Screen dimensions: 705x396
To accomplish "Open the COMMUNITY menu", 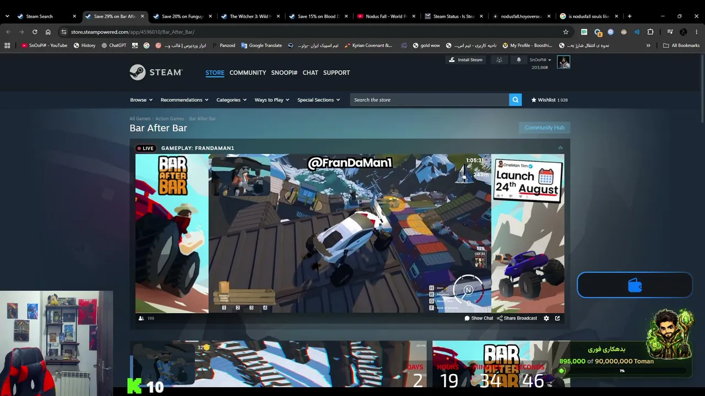I will [x=248, y=73].
